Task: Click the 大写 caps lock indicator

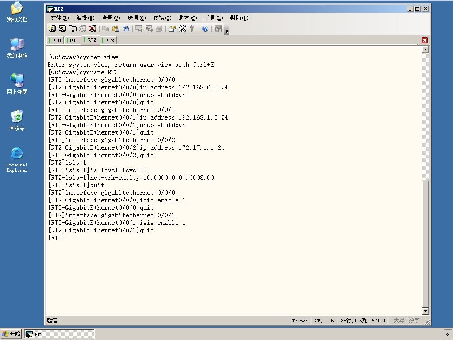Action: click(x=399, y=321)
